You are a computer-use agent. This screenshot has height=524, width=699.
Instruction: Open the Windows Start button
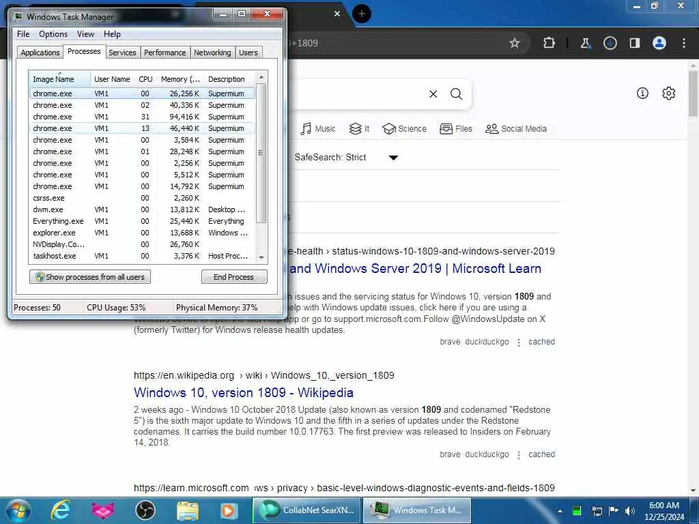click(18, 510)
